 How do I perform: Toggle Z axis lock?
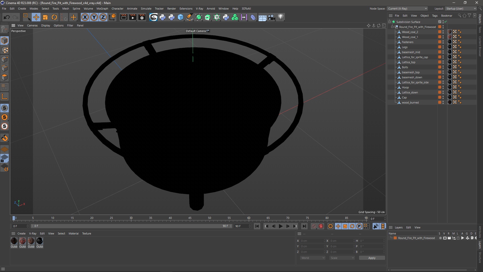103,17
